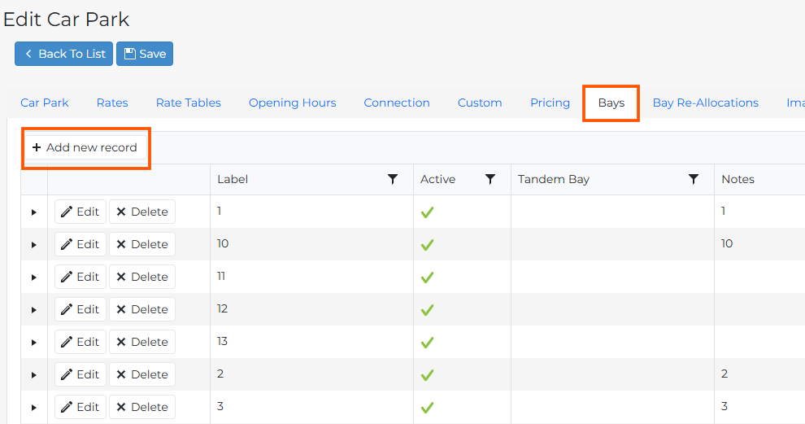Select Notes cell with value 3

759,407
